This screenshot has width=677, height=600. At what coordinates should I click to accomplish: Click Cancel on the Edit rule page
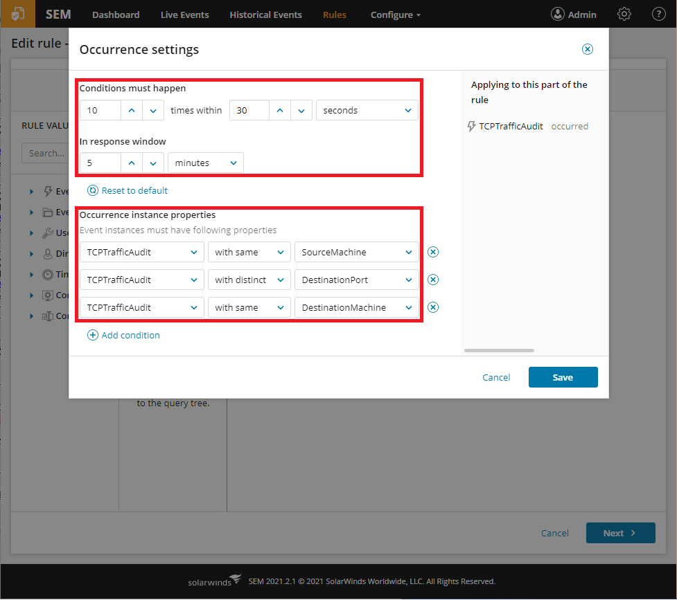555,533
